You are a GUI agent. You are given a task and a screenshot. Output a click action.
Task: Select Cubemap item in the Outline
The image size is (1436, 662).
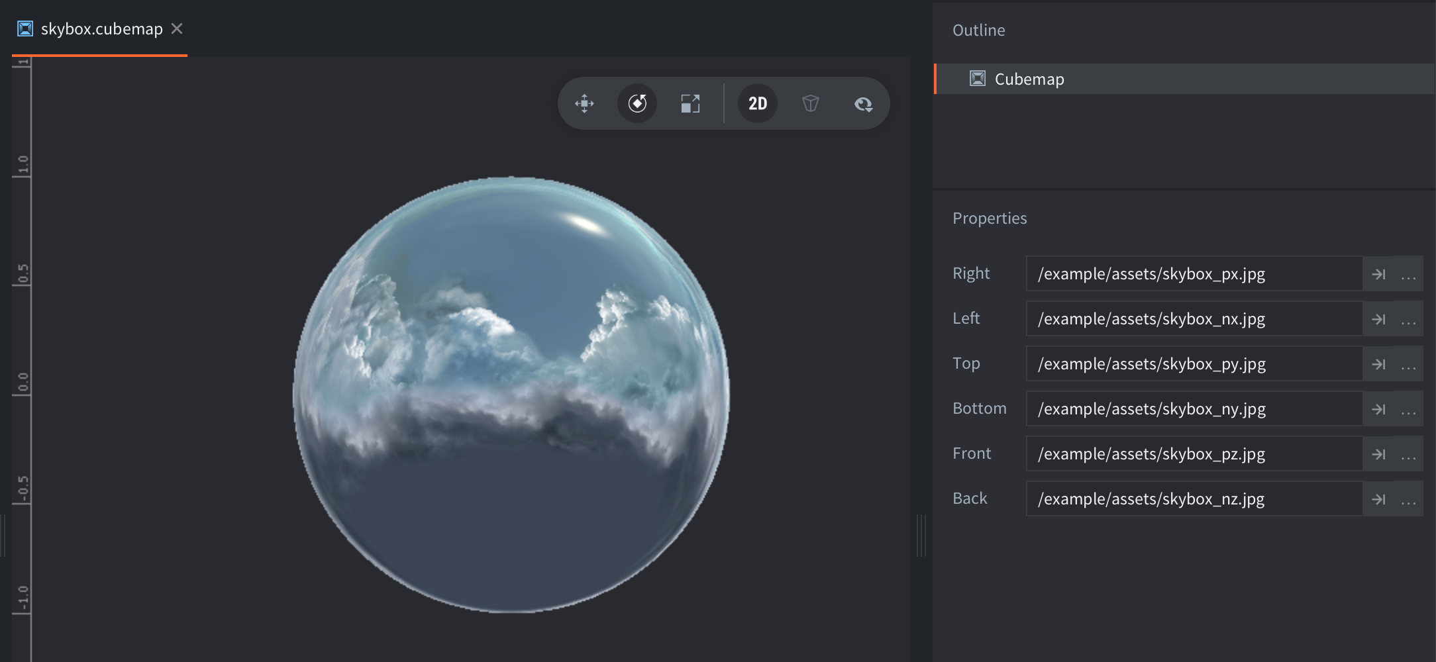coord(1029,79)
